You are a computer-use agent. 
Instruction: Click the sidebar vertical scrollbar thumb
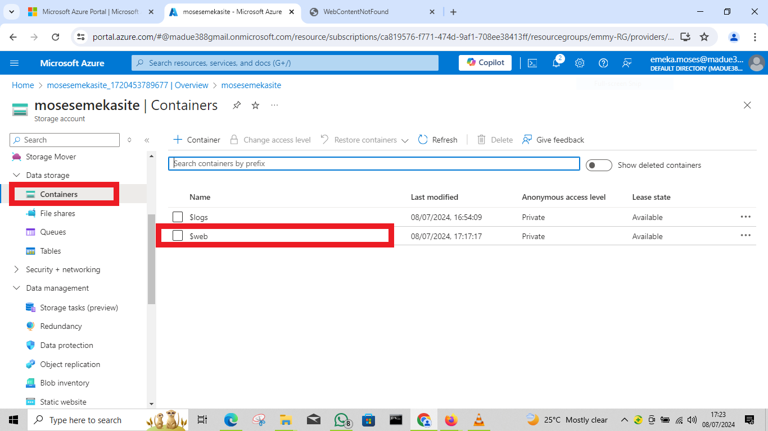[151, 259]
